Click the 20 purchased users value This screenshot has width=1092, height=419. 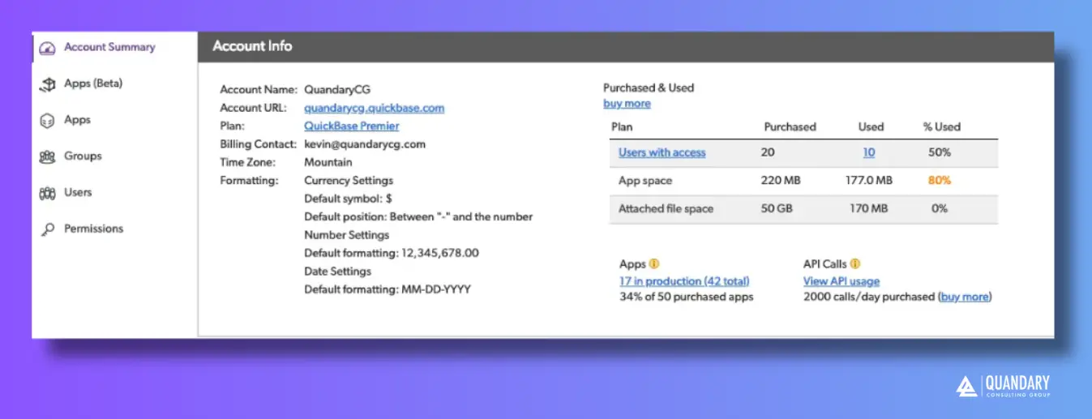click(768, 152)
